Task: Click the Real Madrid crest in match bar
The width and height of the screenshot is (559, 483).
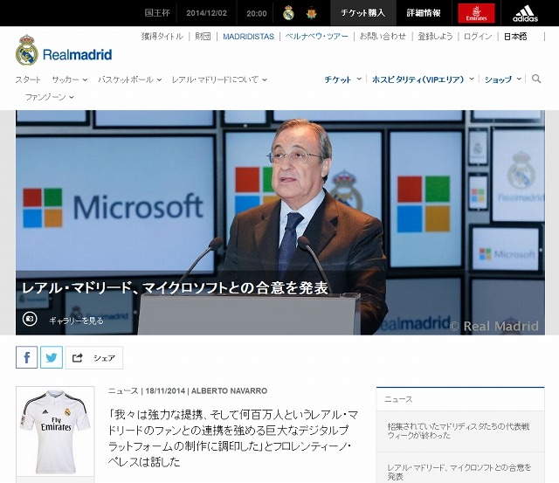Action: point(288,13)
